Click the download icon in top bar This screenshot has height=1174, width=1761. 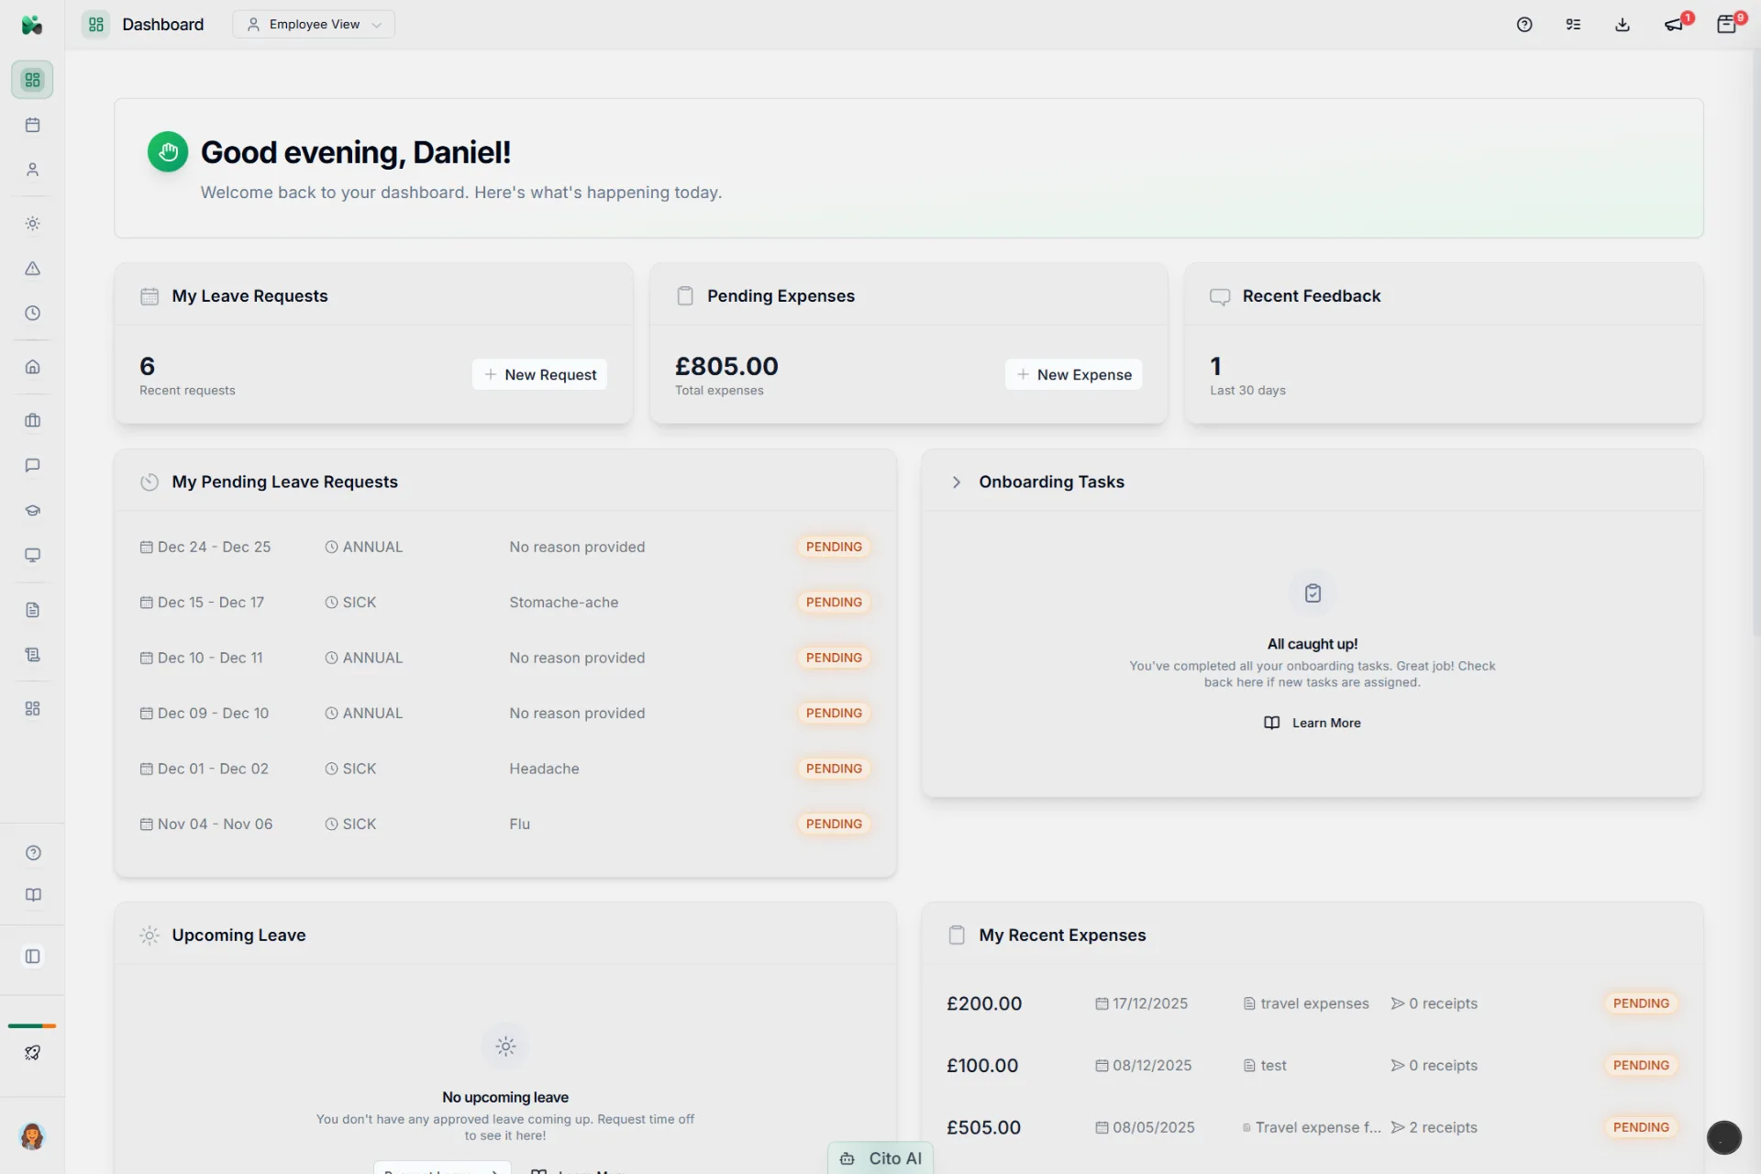pos(1623,25)
